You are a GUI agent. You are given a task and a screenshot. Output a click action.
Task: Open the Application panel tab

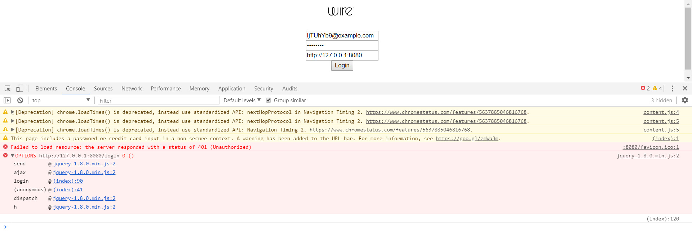[232, 88]
